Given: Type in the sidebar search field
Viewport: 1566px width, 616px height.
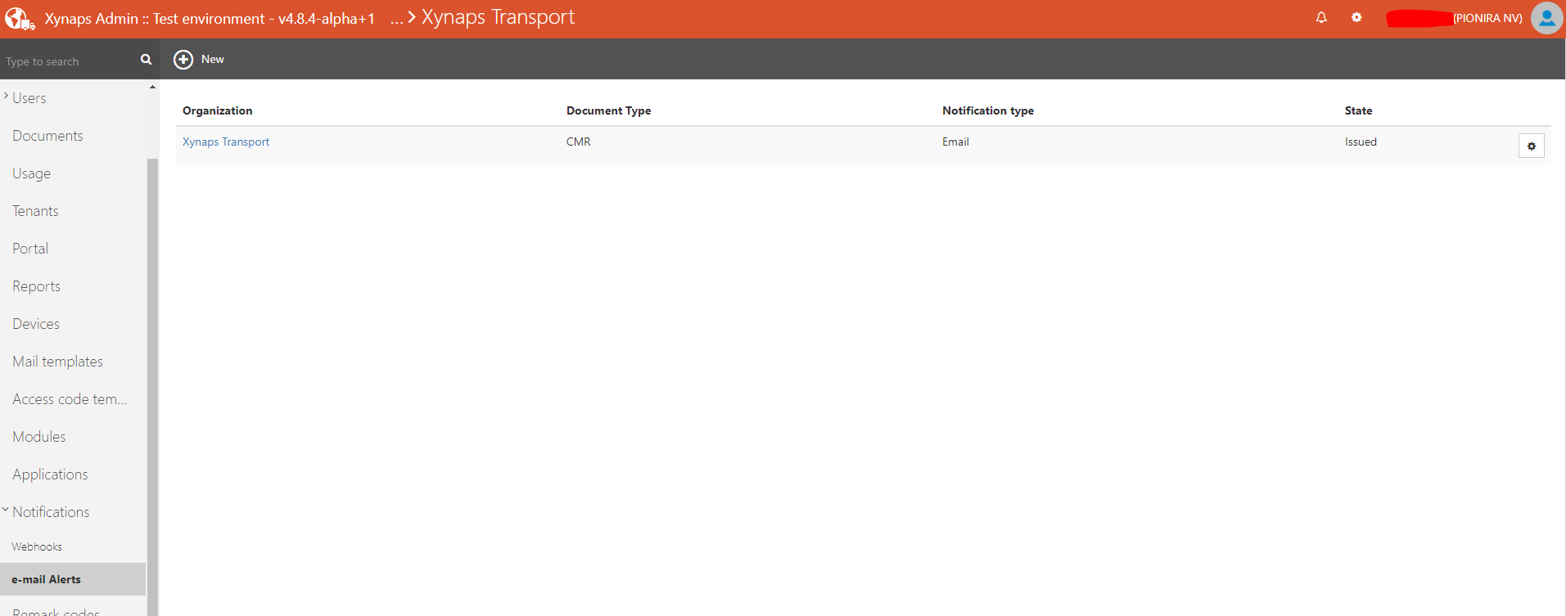Looking at the screenshot, I should 70,61.
